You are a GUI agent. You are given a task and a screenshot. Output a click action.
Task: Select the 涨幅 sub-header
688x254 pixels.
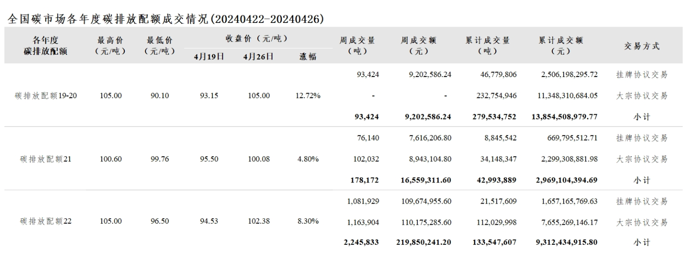tap(308, 57)
